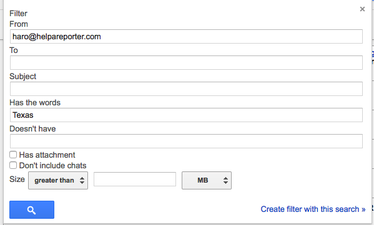The width and height of the screenshot is (374, 225).
Task: Click the arrows on greater than selector
Action: [x=82, y=181]
